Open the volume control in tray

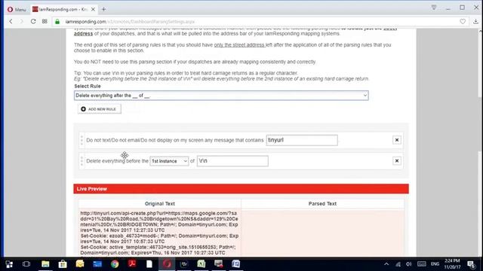click(x=409, y=264)
